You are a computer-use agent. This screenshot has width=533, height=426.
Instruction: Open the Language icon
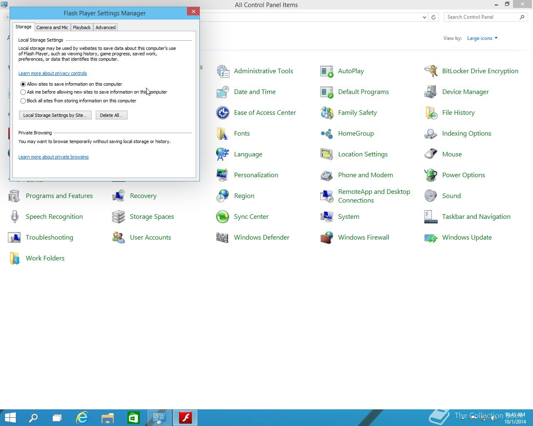click(223, 154)
